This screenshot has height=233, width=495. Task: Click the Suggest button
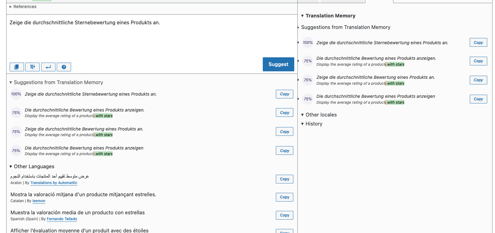278,64
